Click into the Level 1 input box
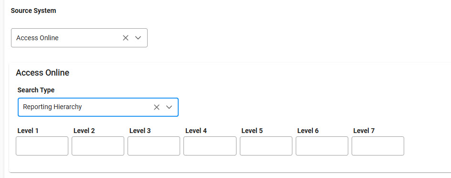Screen dimensions: 451x178 [x=42, y=146]
